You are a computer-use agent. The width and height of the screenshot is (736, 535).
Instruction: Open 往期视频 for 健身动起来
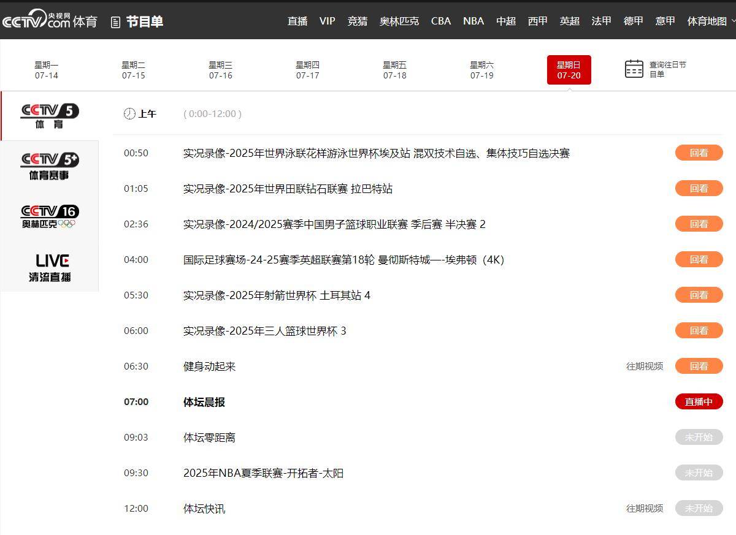tap(645, 366)
